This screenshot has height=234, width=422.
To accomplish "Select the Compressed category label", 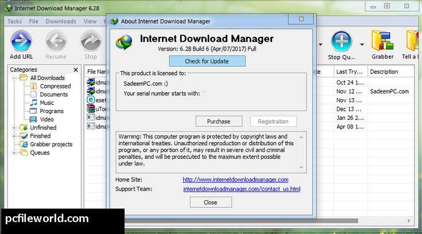I will click(x=55, y=86).
